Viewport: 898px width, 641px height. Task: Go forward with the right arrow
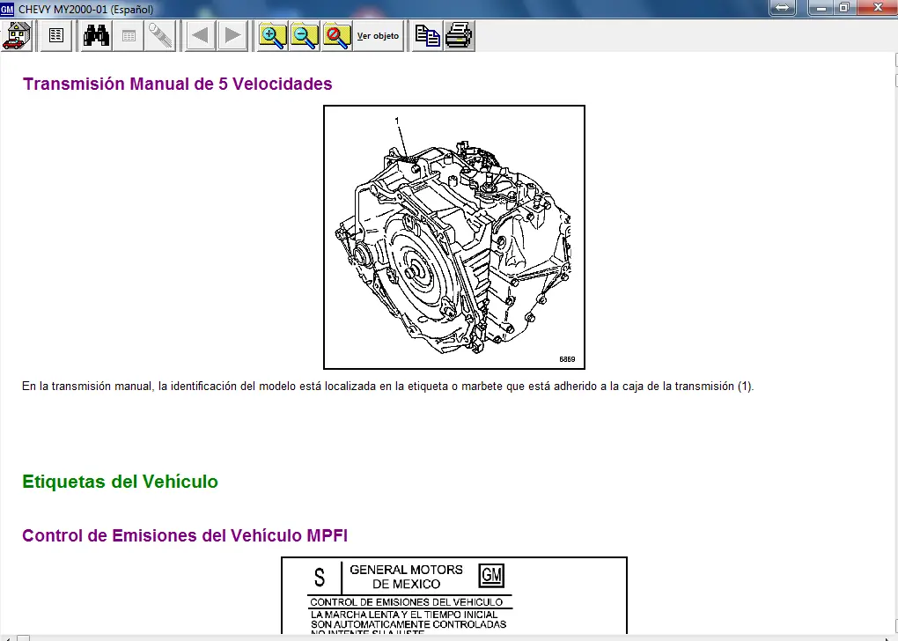click(232, 35)
